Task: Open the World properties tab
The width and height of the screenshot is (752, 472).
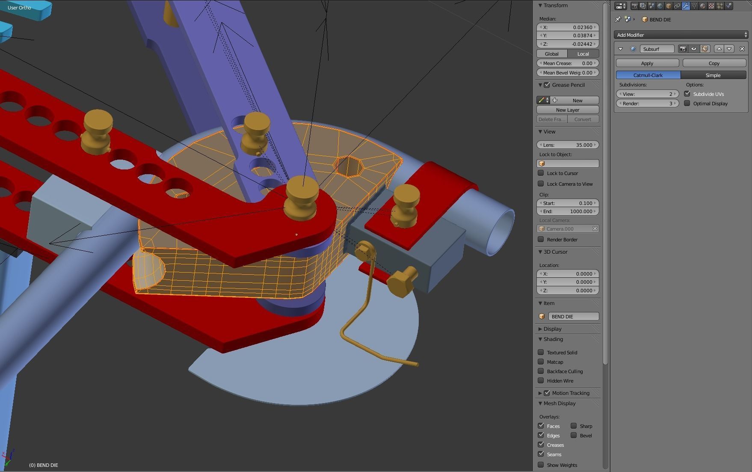Action: [661, 6]
